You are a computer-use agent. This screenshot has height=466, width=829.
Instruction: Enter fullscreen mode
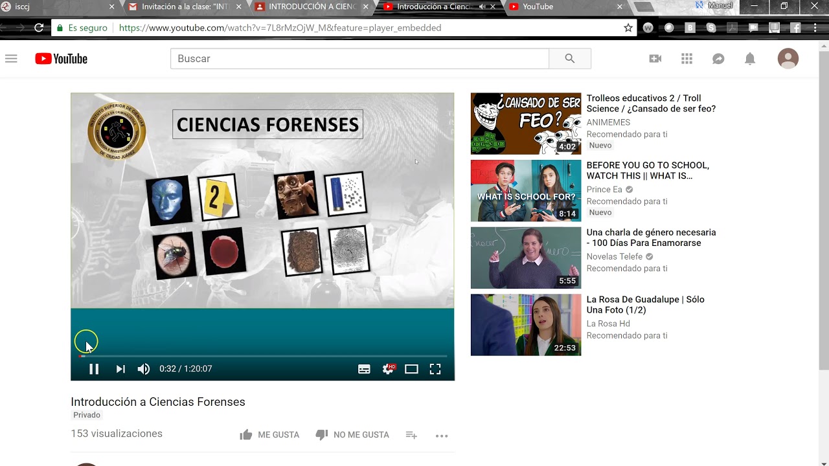[435, 369]
